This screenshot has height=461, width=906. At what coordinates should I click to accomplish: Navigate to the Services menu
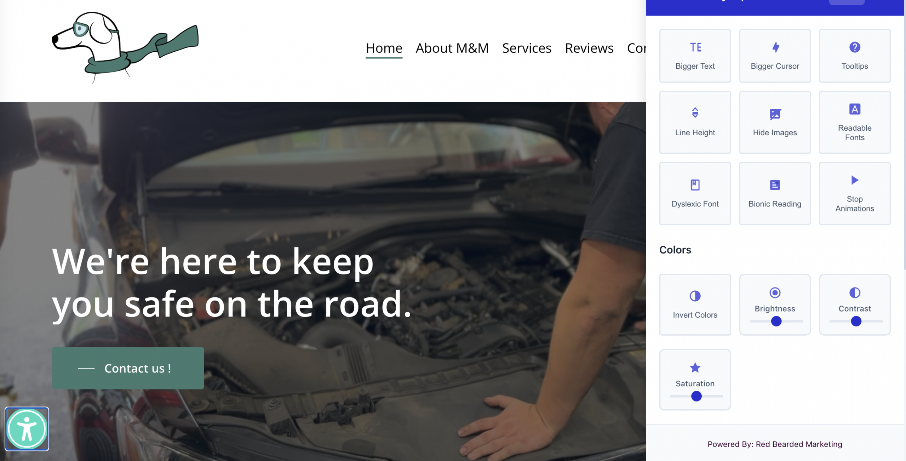527,48
